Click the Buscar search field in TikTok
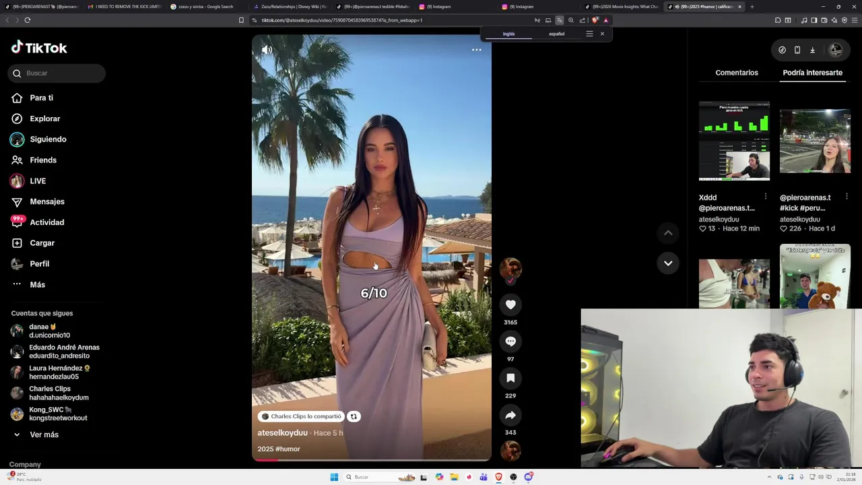Screen dimensions: 862x485 [57, 73]
